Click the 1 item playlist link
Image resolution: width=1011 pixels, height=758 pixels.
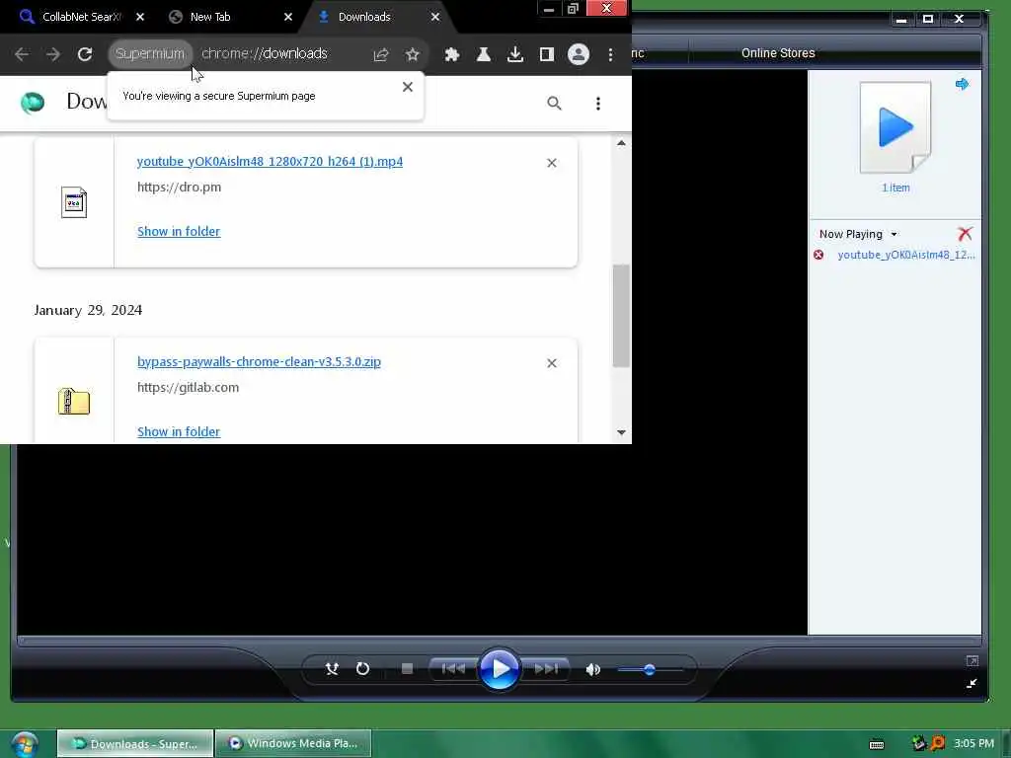pyautogui.click(x=895, y=188)
